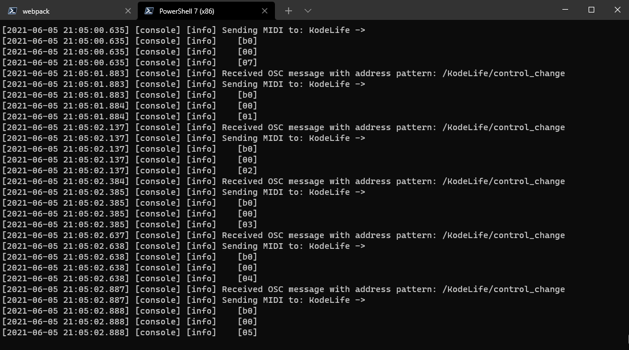Click Received OSC message line at 21:05:02.637
Image resolution: width=629 pixels, height=350 pixels.
pyautogui.click(x=283, y=235)
